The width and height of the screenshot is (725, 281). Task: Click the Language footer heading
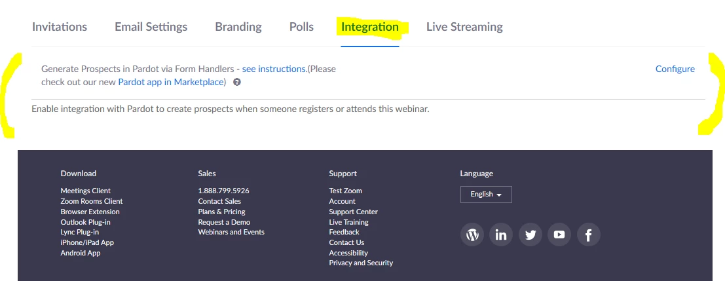(476, 174)
